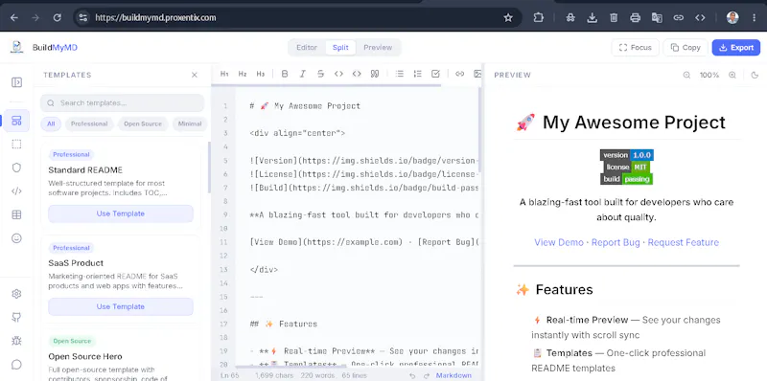
Task: Open the Report Bug link in the preview
Action: 616,242
